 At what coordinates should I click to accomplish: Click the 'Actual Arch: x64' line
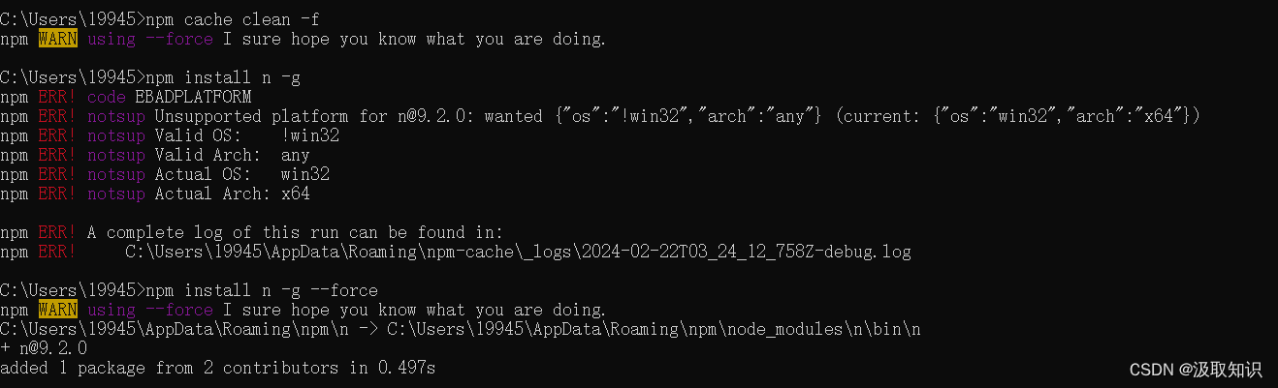pyautogui.click(x=233, y=194)
